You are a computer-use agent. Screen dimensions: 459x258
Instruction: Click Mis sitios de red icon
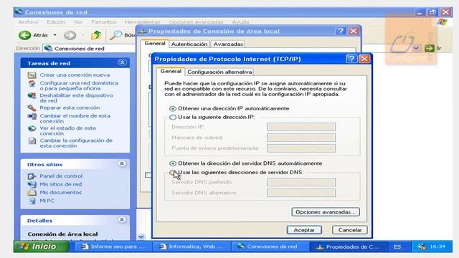coord(32,184)
